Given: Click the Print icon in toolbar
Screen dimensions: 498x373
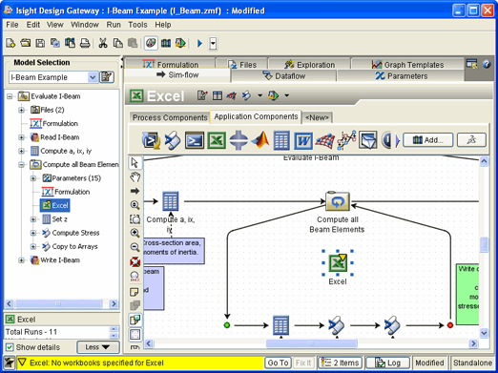Looking at the screenshot, I should tap(85, 43).
